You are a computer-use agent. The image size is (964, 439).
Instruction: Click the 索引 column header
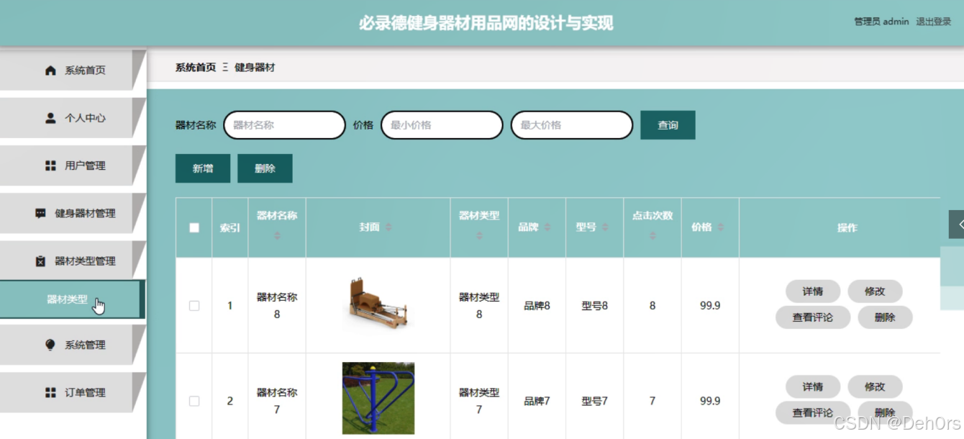click(230, 227)
